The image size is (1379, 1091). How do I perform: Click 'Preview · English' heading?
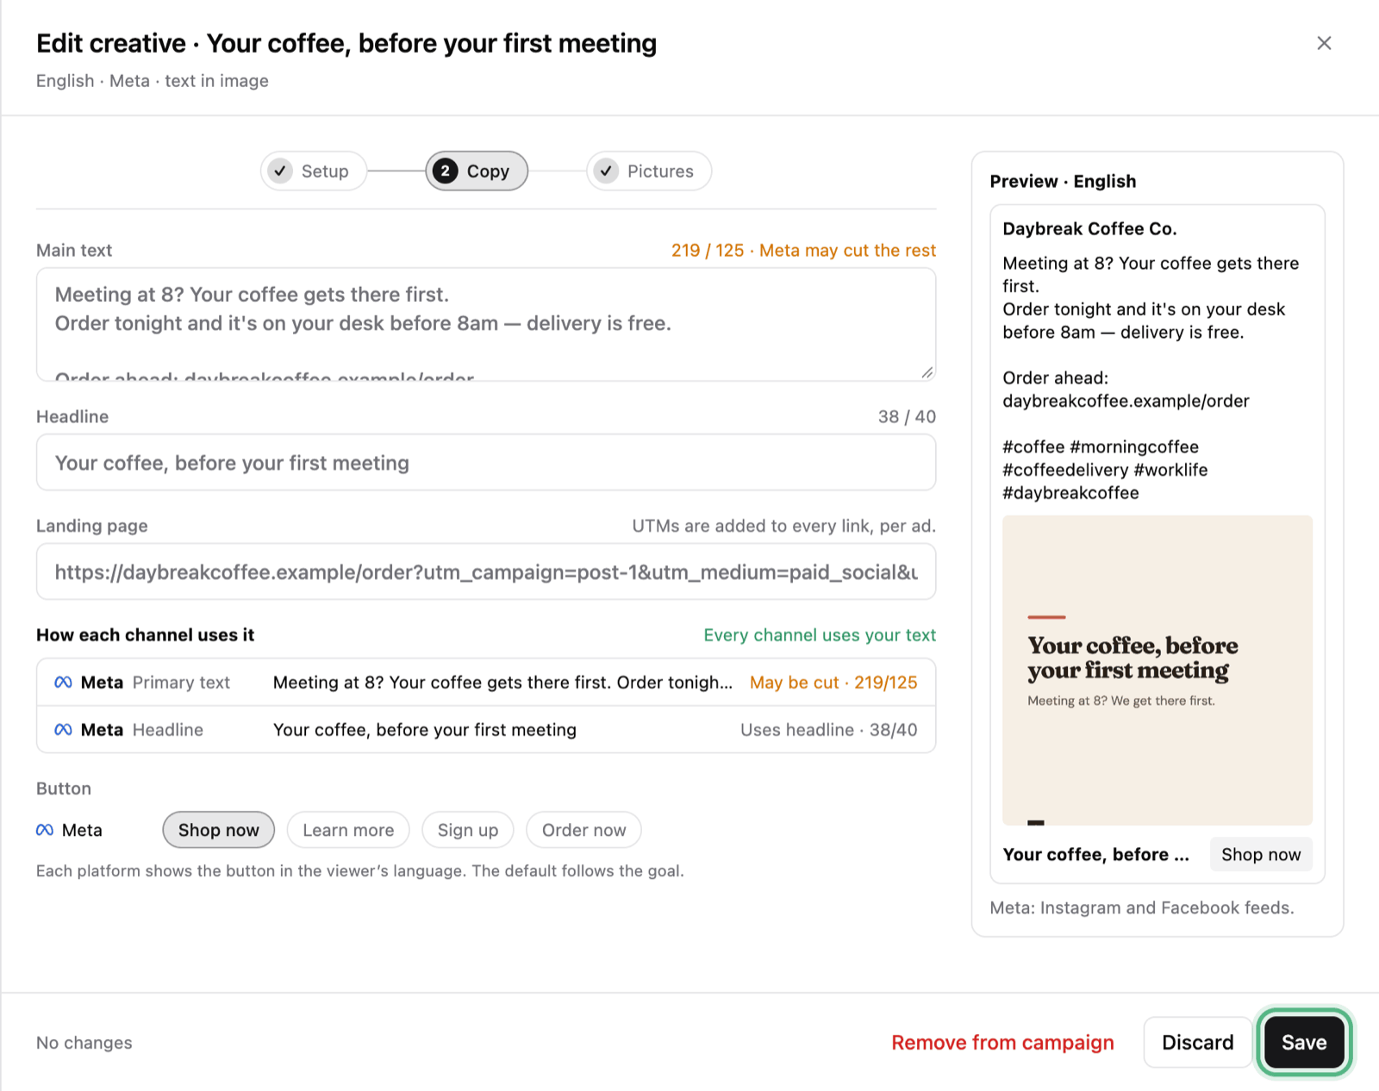pyautogui.click(x=1063, y=181)
